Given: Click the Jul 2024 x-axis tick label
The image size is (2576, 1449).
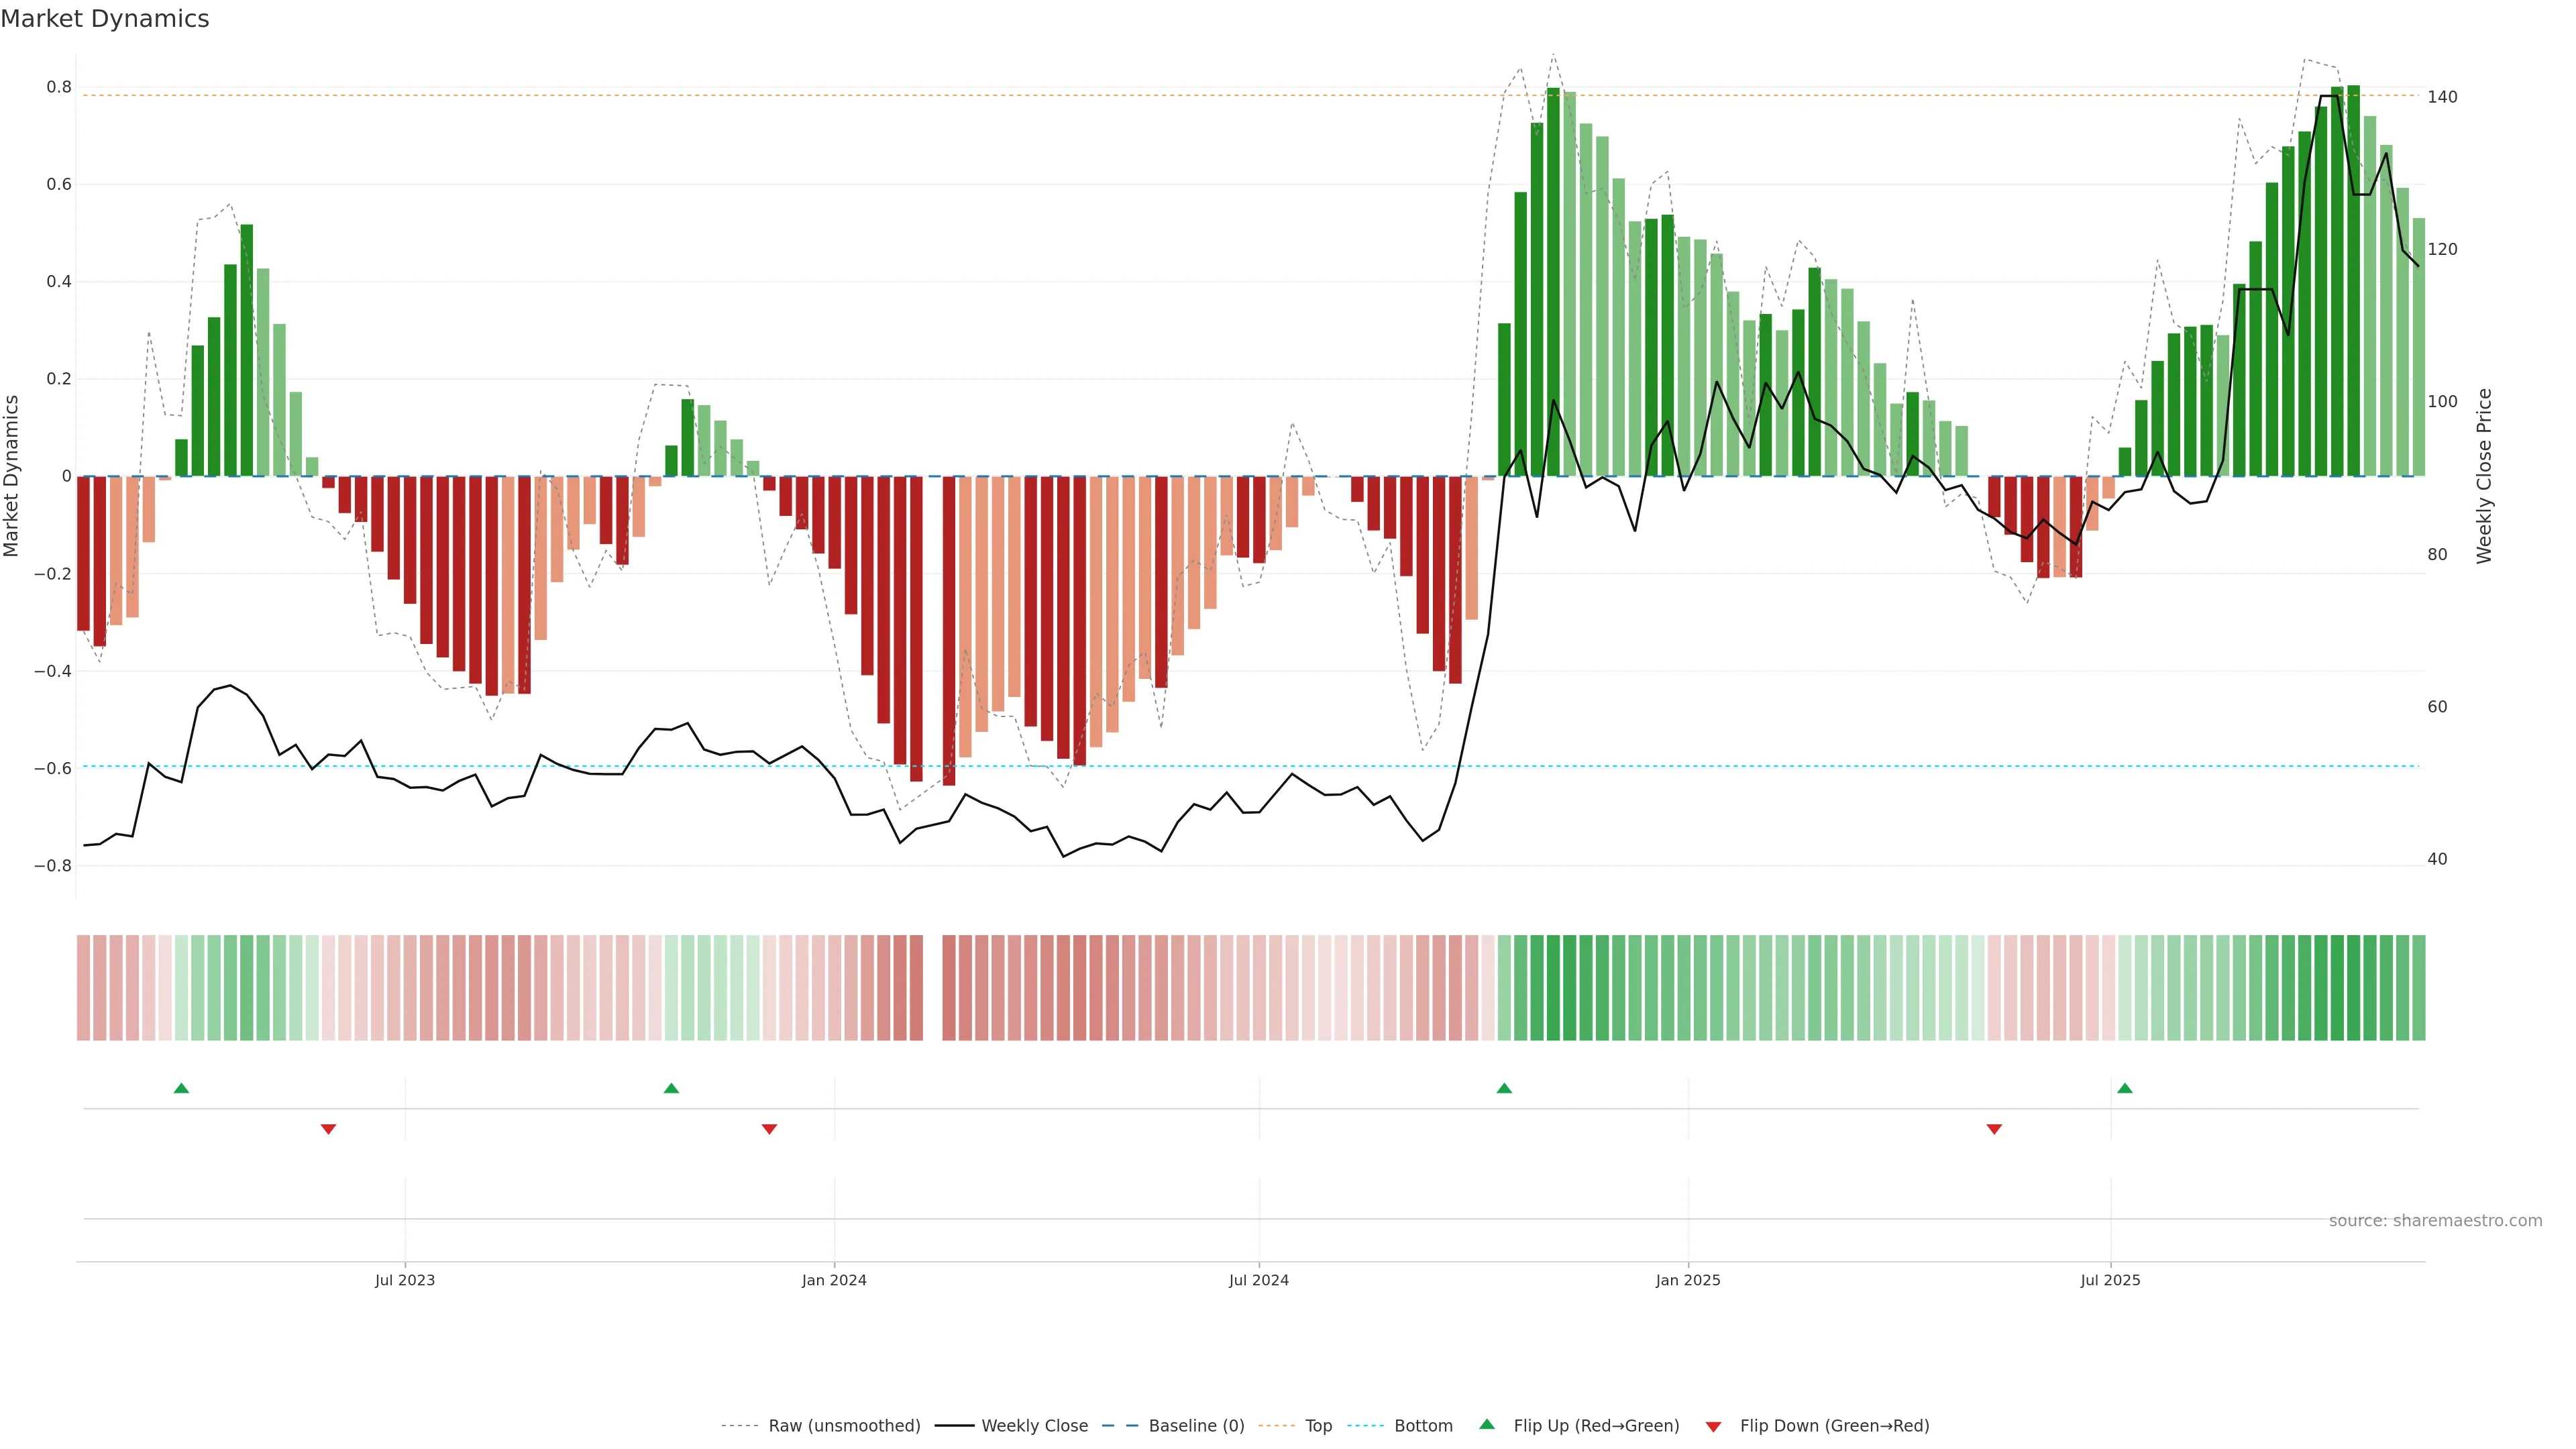Looking at the screenshot, I should [1259, 1280].
